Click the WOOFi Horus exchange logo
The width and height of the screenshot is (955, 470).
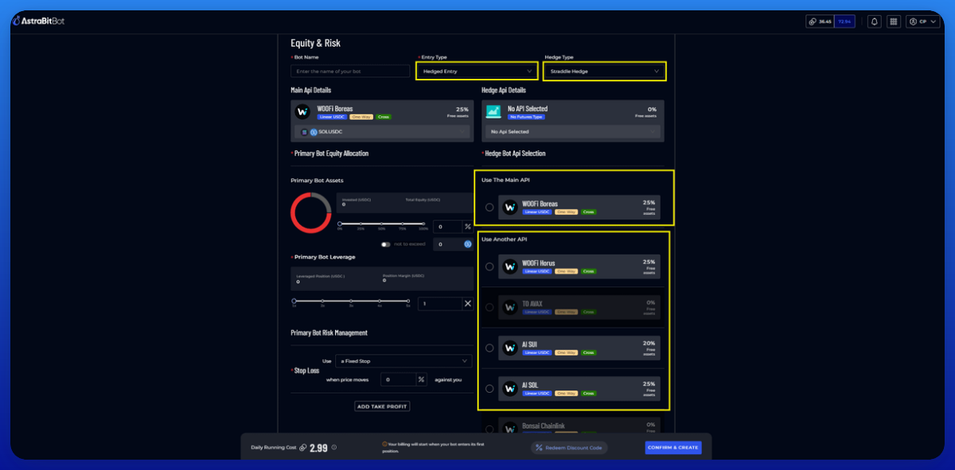coord(510,266)
